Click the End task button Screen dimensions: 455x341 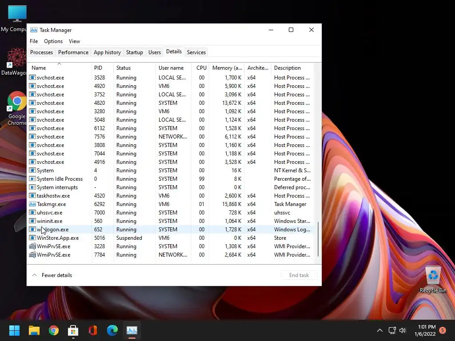click(299, 275)
